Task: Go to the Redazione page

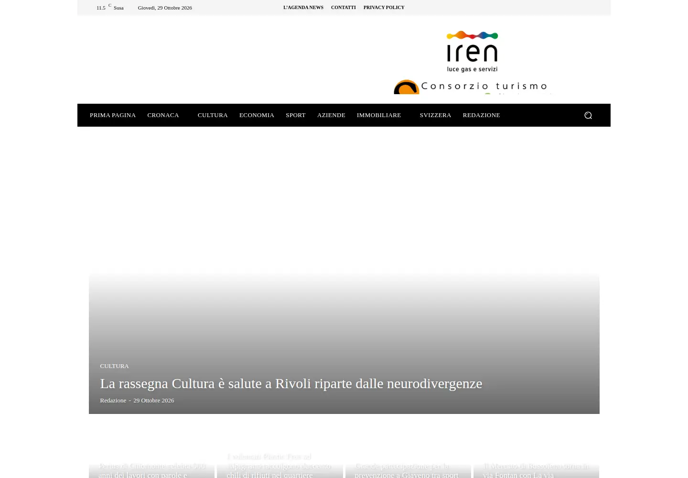Action: (481, 115)
